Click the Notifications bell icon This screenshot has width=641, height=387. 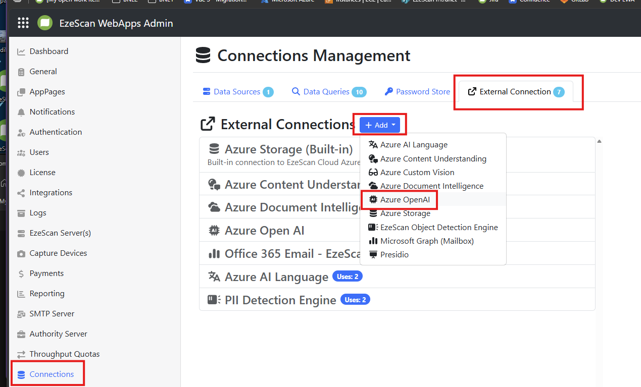point(21,112)
